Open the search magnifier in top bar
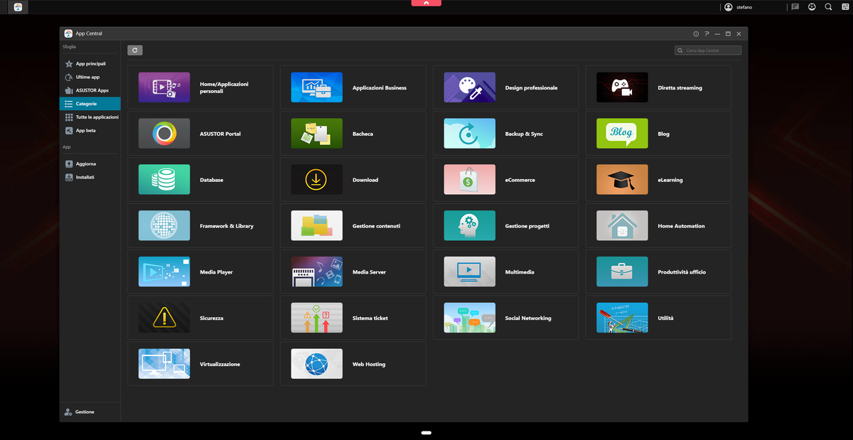 [828, 7]
